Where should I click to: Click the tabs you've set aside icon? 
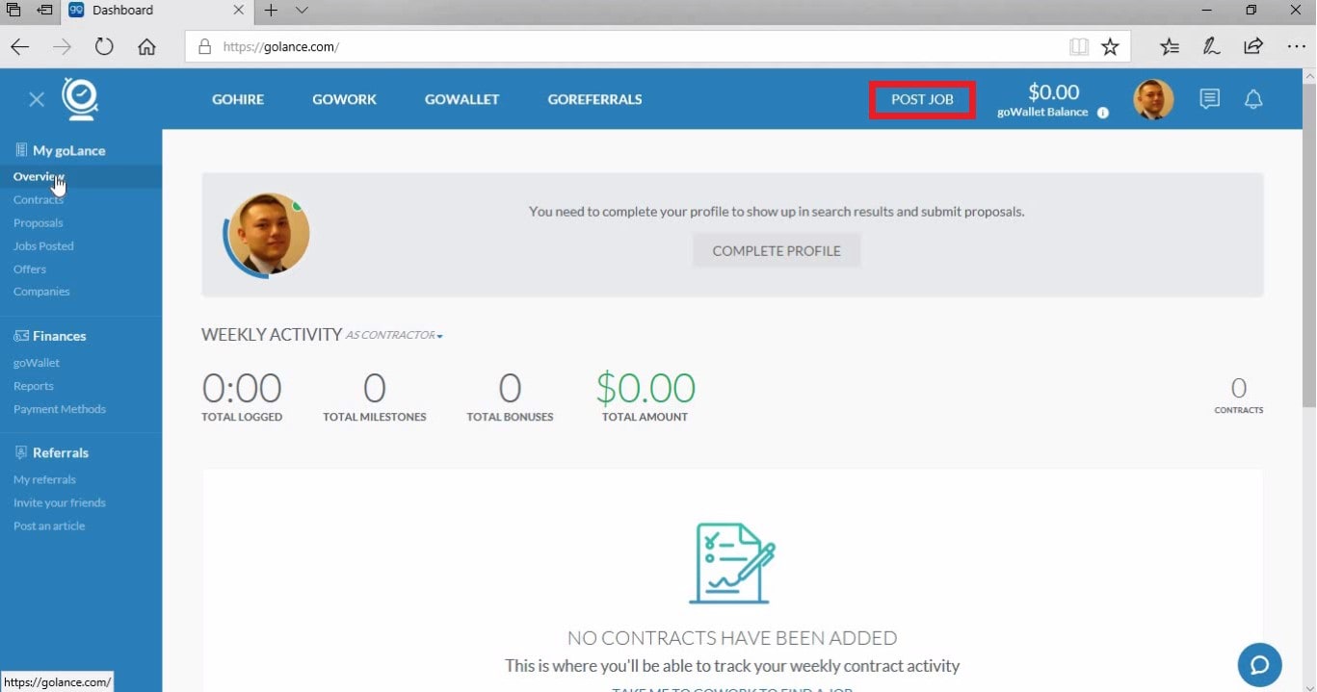point(13,11)
